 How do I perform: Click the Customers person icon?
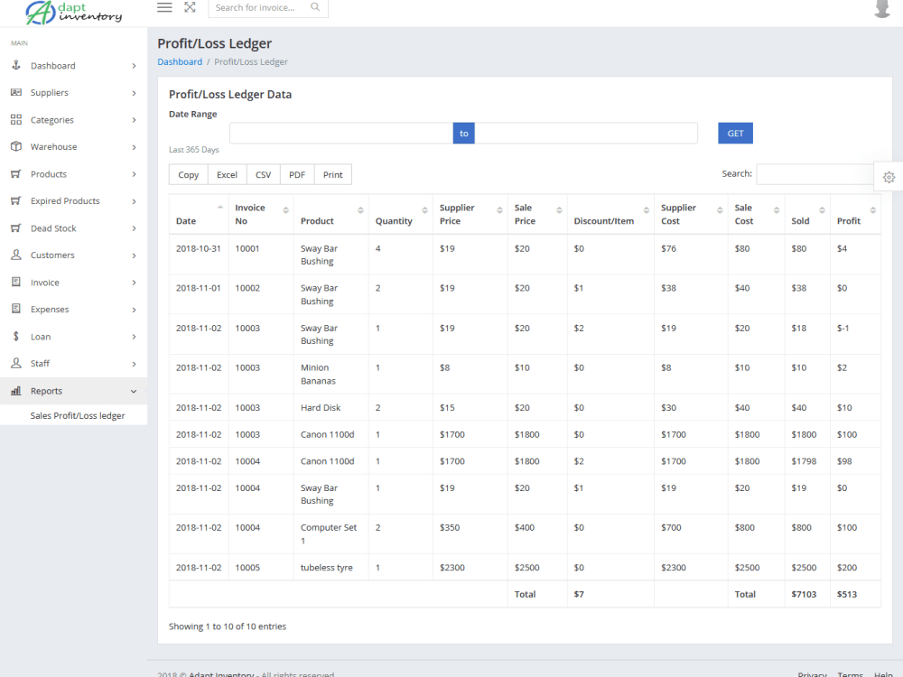16,255
